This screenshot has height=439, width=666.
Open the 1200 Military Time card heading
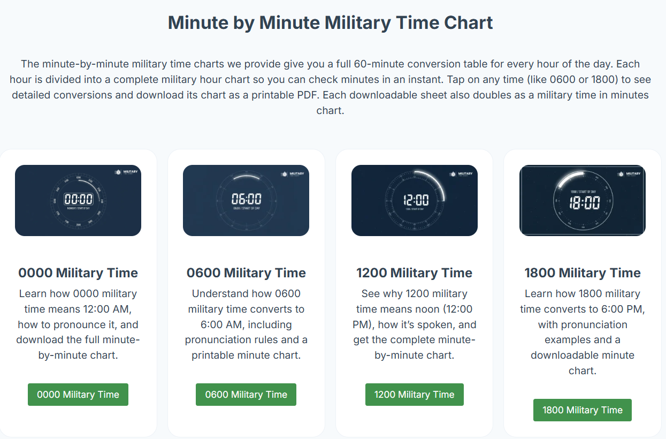[414, 273]
